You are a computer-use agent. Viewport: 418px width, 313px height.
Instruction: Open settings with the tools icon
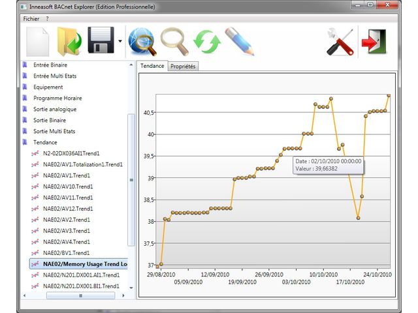pos(340,42)
